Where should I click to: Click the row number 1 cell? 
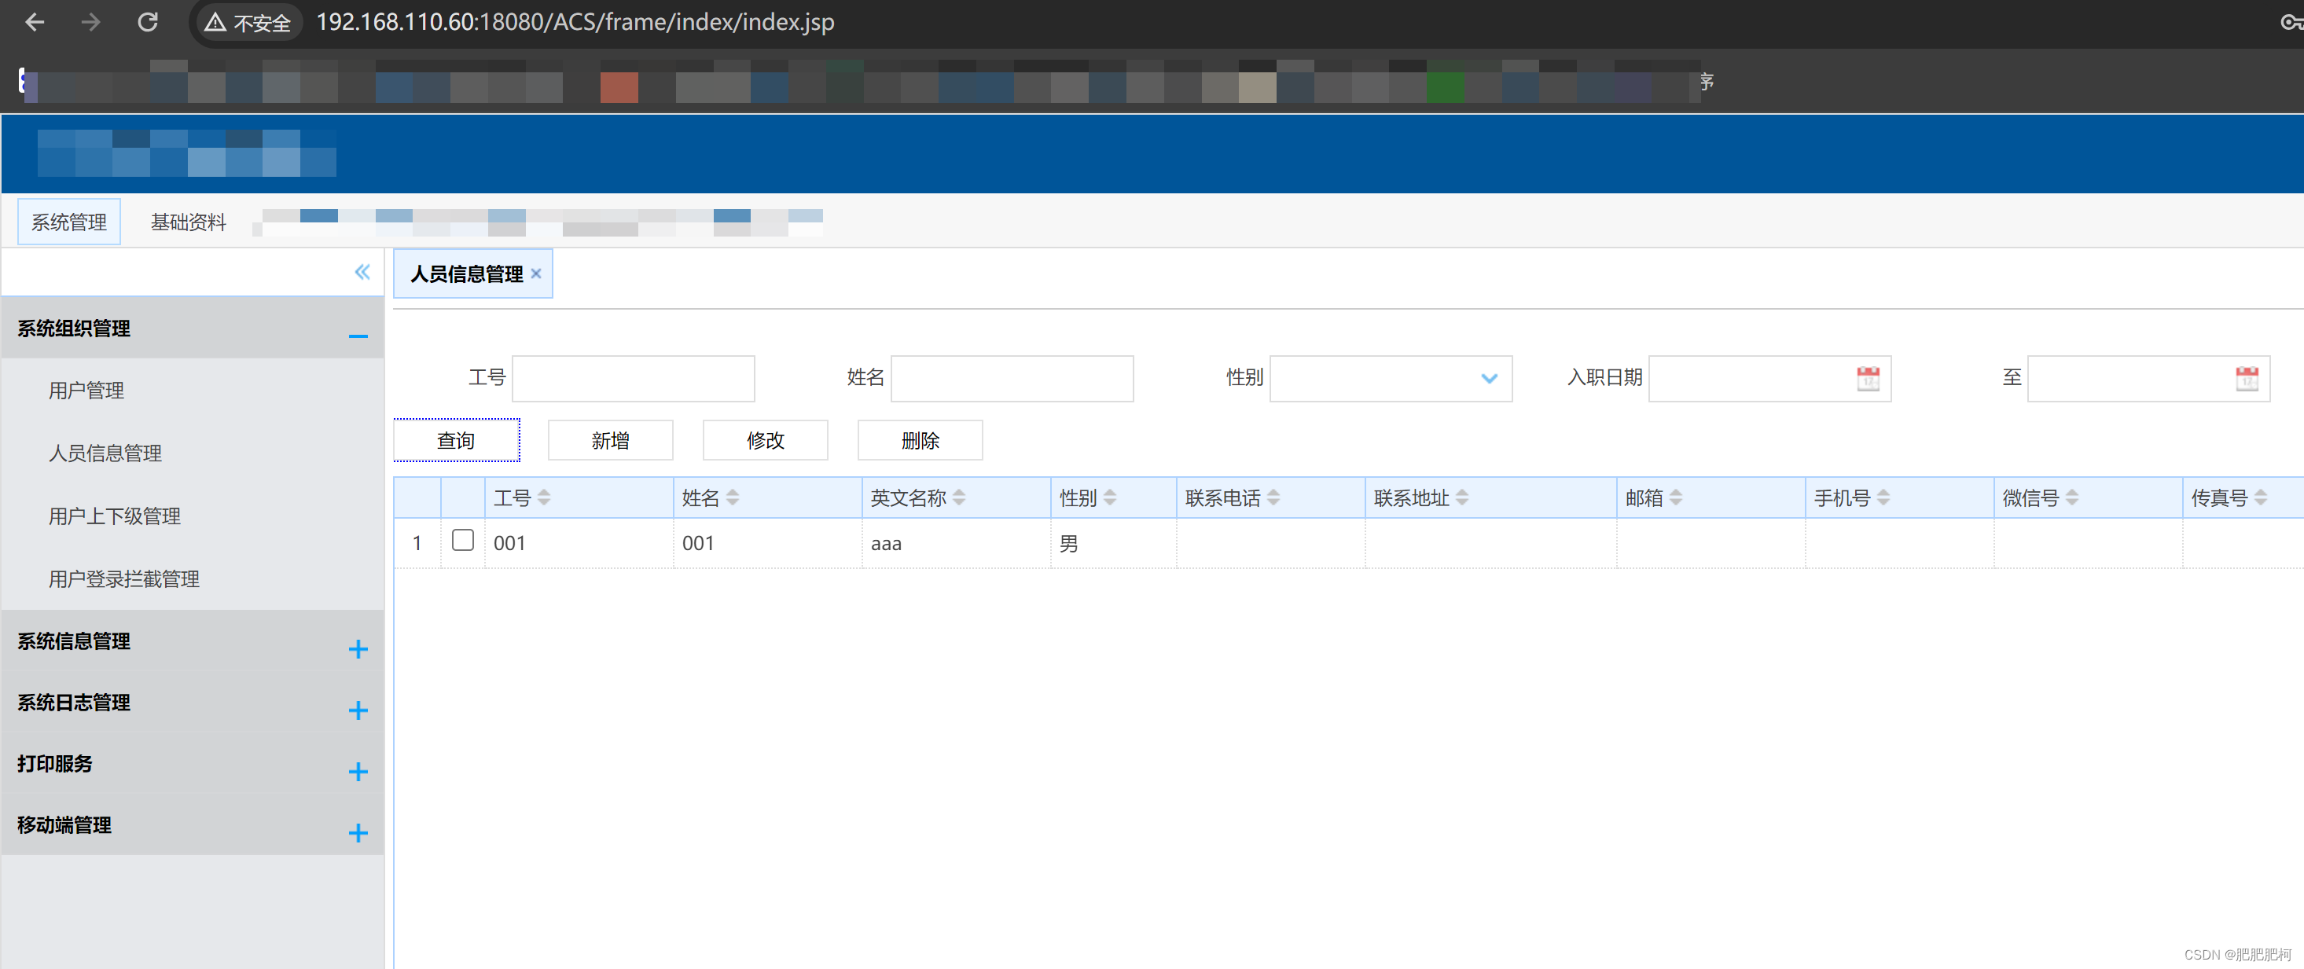coord(417,544)
